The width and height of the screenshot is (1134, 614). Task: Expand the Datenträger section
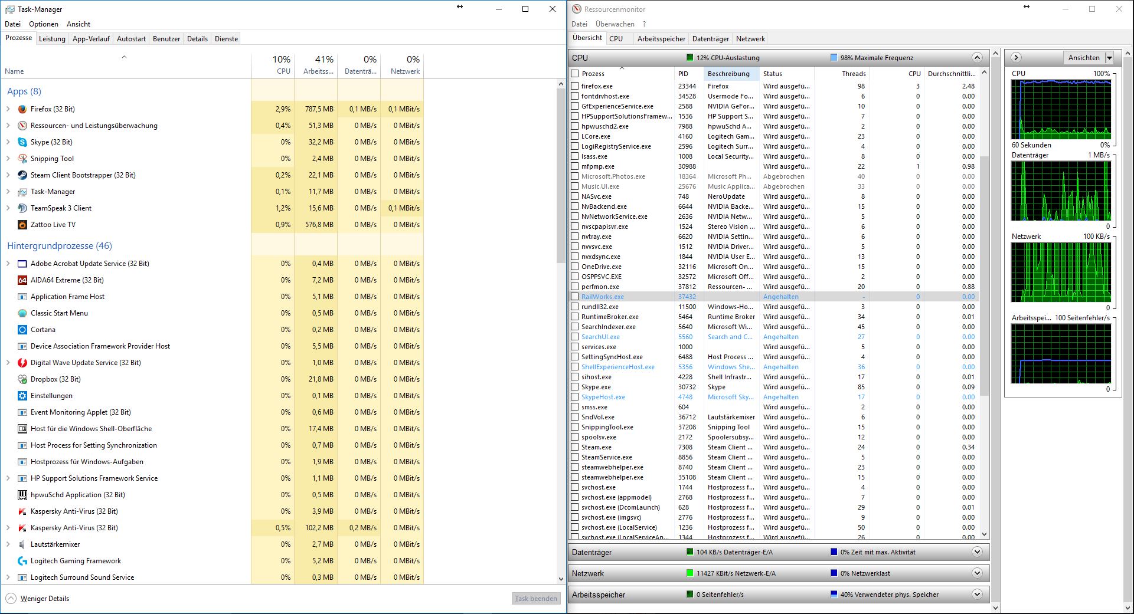[x=977, y=552]
